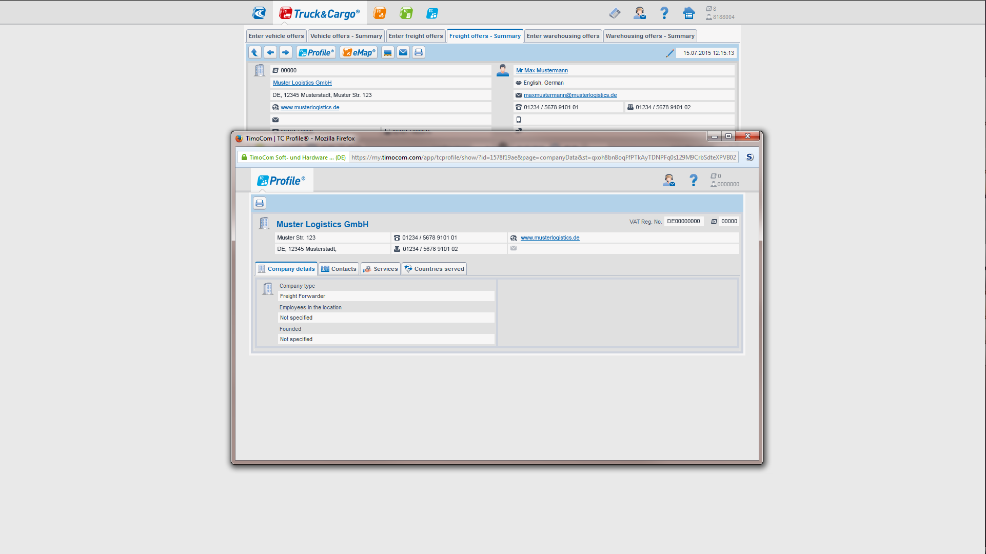Click the Firefox address bar URL
The height and width of the screenshot is (554, 986).
[543, 157]
